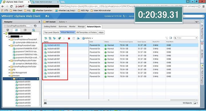206x111 pixels.
Task: Switch to the View Administrator browser tab
Action: (45, 2)
